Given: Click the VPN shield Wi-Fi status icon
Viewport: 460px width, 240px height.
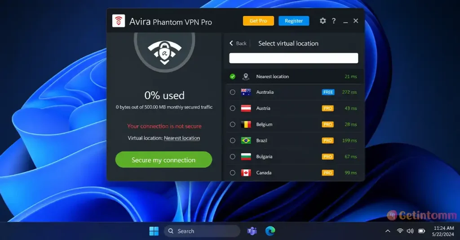Looking at the screenshot, I should coord(164,53).
